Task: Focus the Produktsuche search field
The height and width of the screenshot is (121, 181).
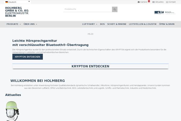Action: click(x=87, y=9)
